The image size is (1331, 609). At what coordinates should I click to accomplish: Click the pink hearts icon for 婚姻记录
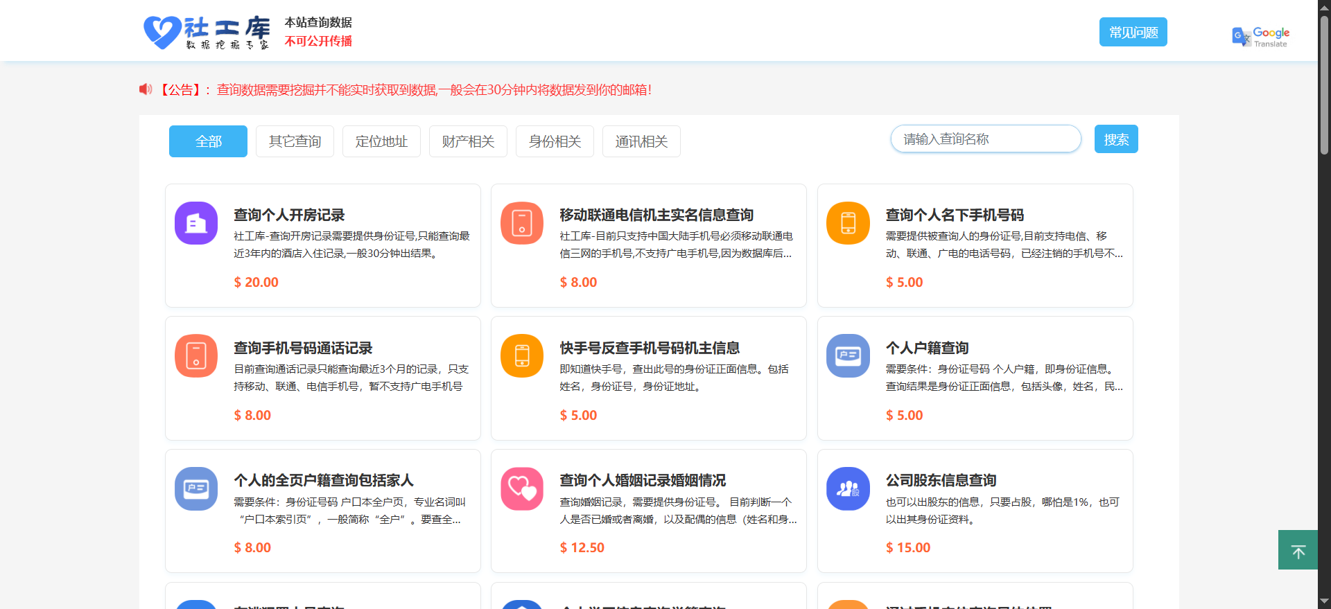(522, 488)
